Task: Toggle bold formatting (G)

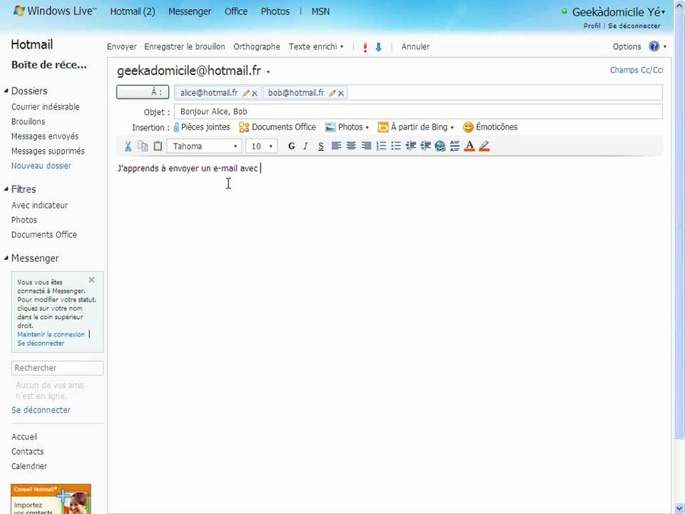Action: pyautogui.click(x=292, y=146)
